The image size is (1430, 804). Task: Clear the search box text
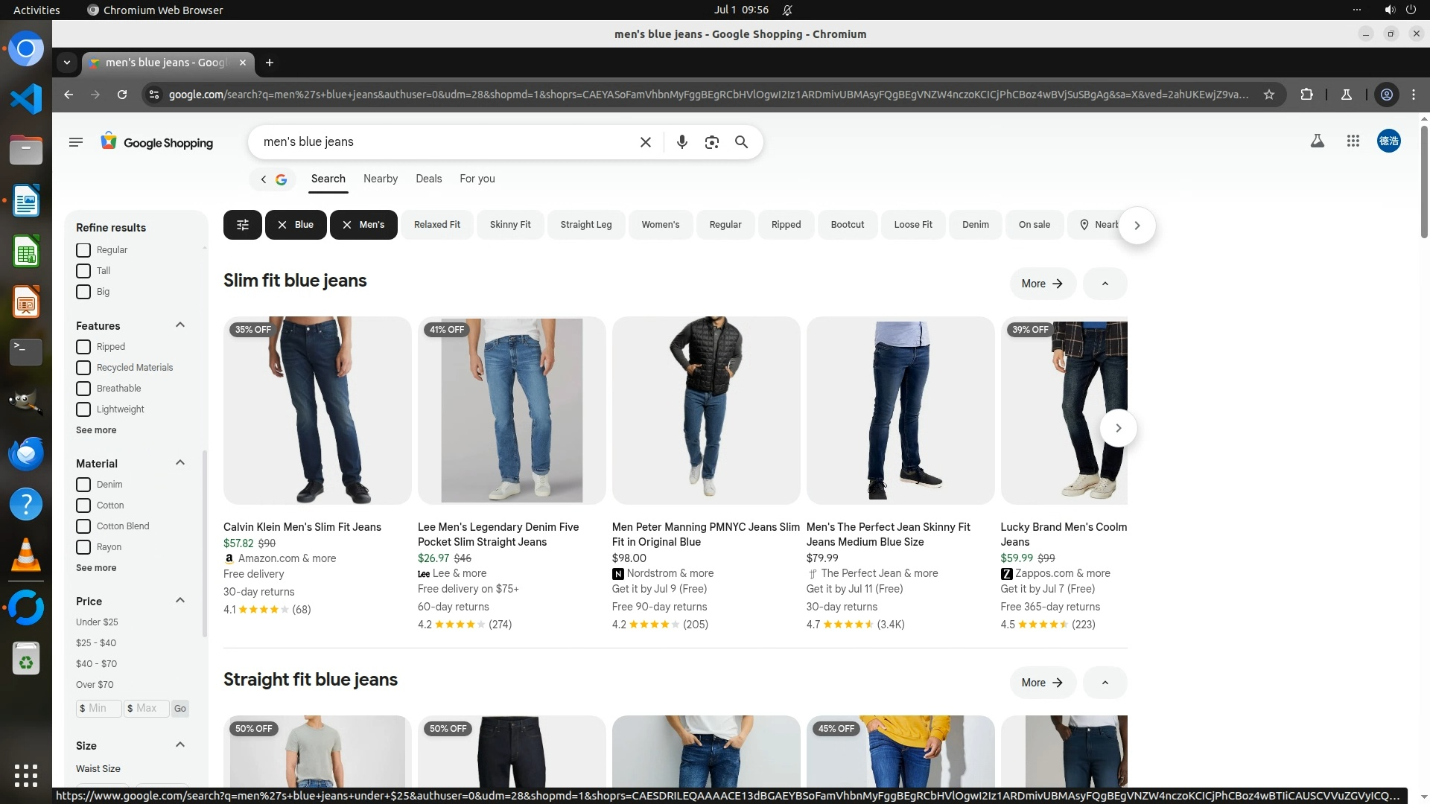tap(646, 142)
